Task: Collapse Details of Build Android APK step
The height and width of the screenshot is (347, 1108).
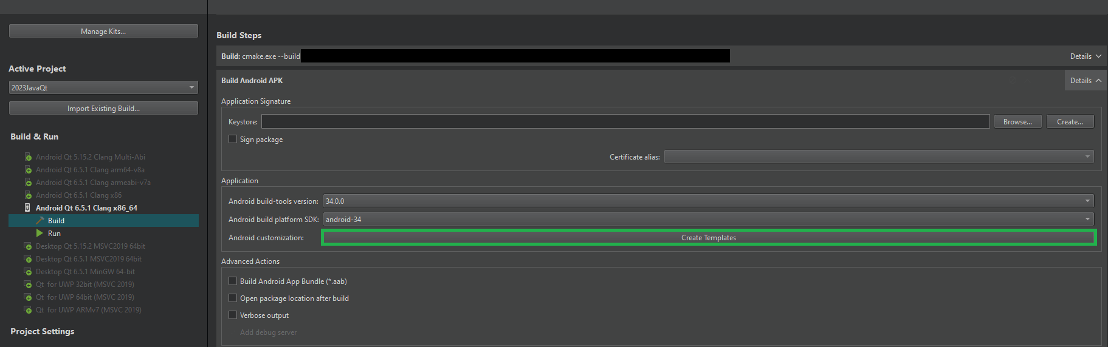Action: point(1086,80)
